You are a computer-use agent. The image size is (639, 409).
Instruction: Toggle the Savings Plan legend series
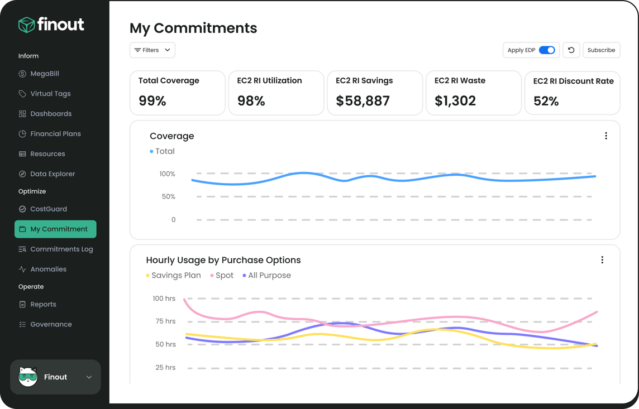174,276
